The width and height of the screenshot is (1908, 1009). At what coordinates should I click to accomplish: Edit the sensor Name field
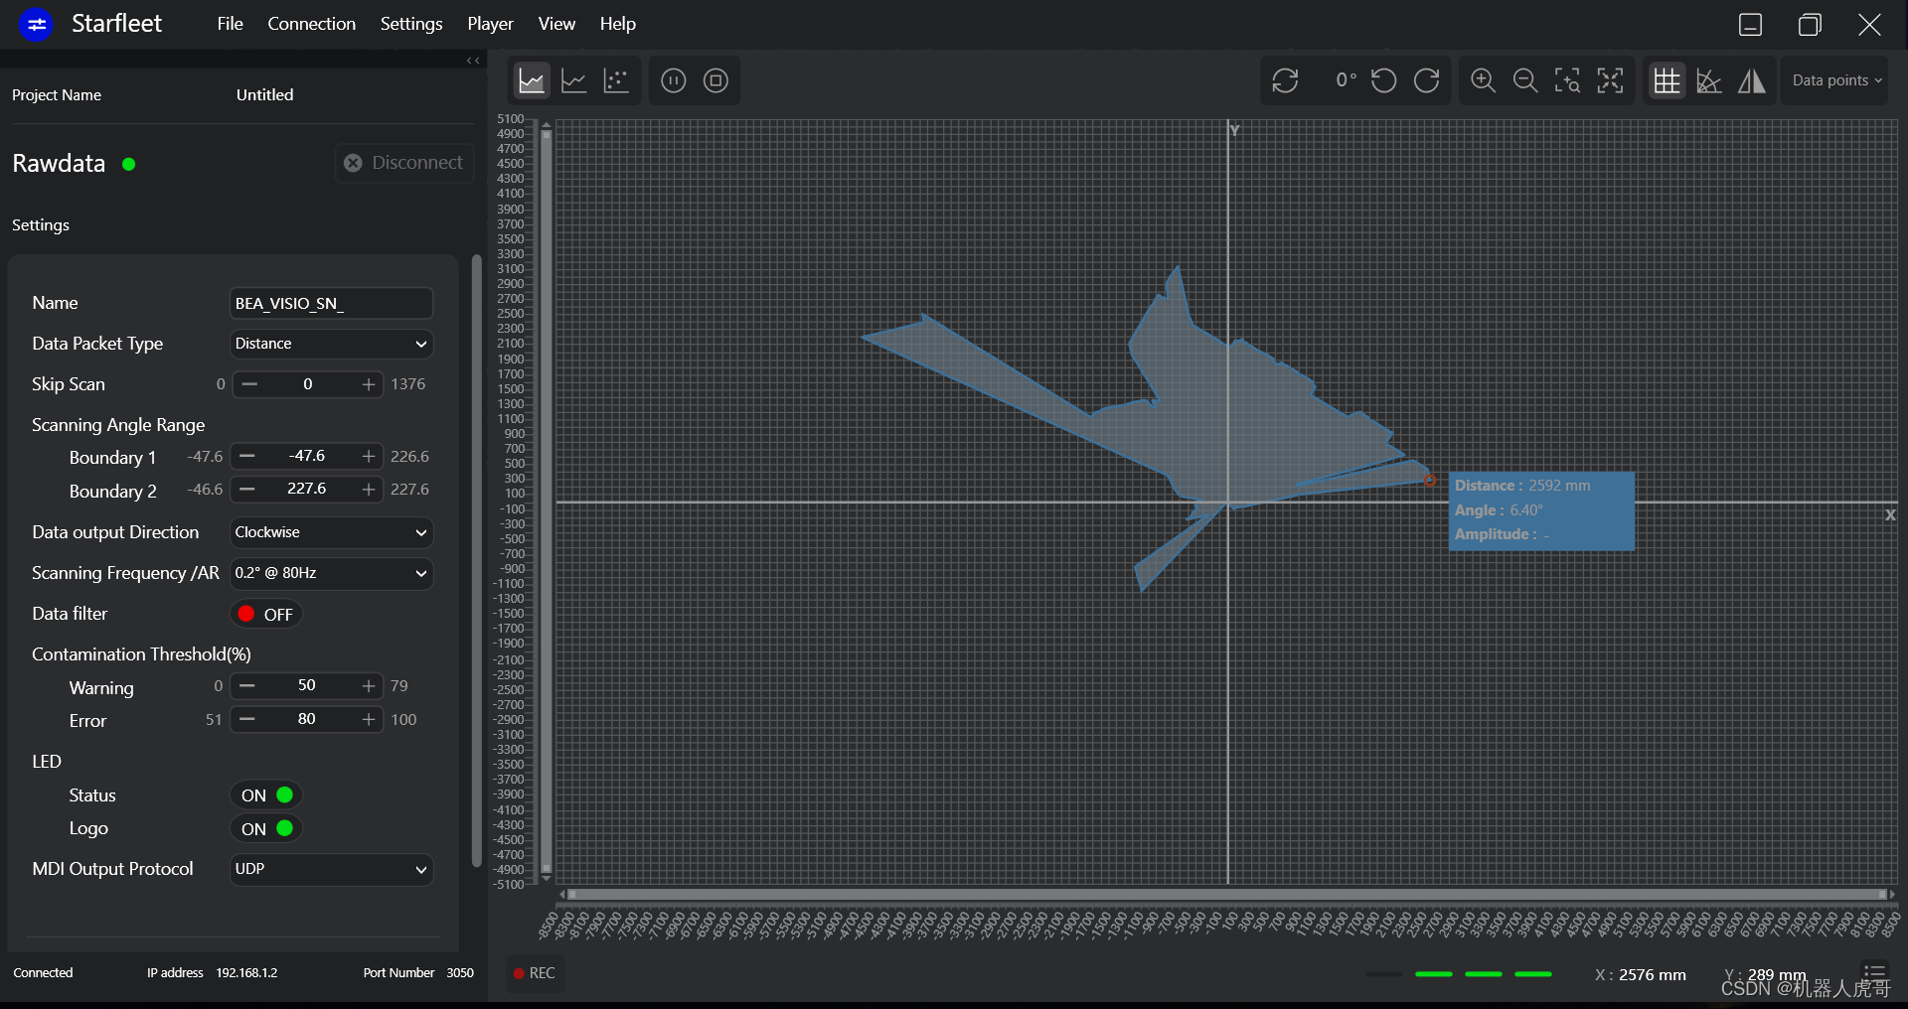(331, 304)
